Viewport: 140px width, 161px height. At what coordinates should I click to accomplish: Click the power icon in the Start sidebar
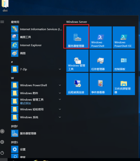click(2, 153)
